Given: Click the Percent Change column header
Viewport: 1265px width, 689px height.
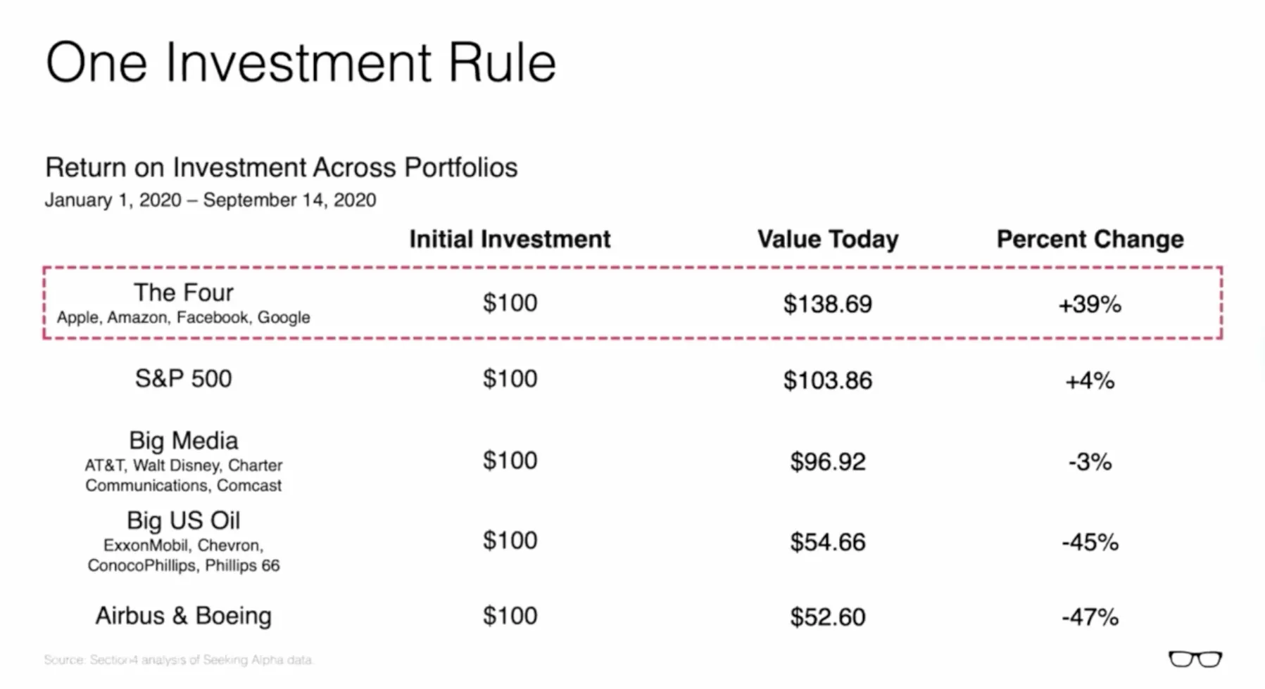Looking at the screenshot, I should (x=1090, y=239).
